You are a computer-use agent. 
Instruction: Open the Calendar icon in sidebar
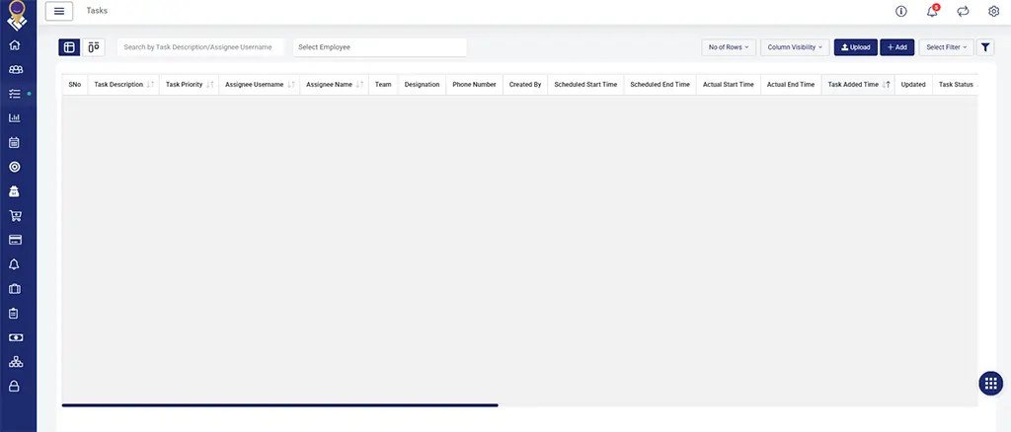click(14, 142)
